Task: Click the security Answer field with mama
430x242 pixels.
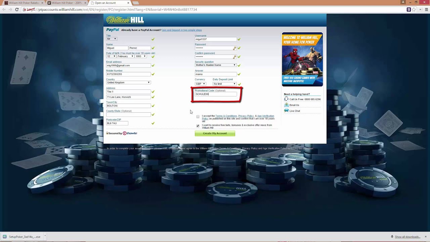Action: point(216,74)
